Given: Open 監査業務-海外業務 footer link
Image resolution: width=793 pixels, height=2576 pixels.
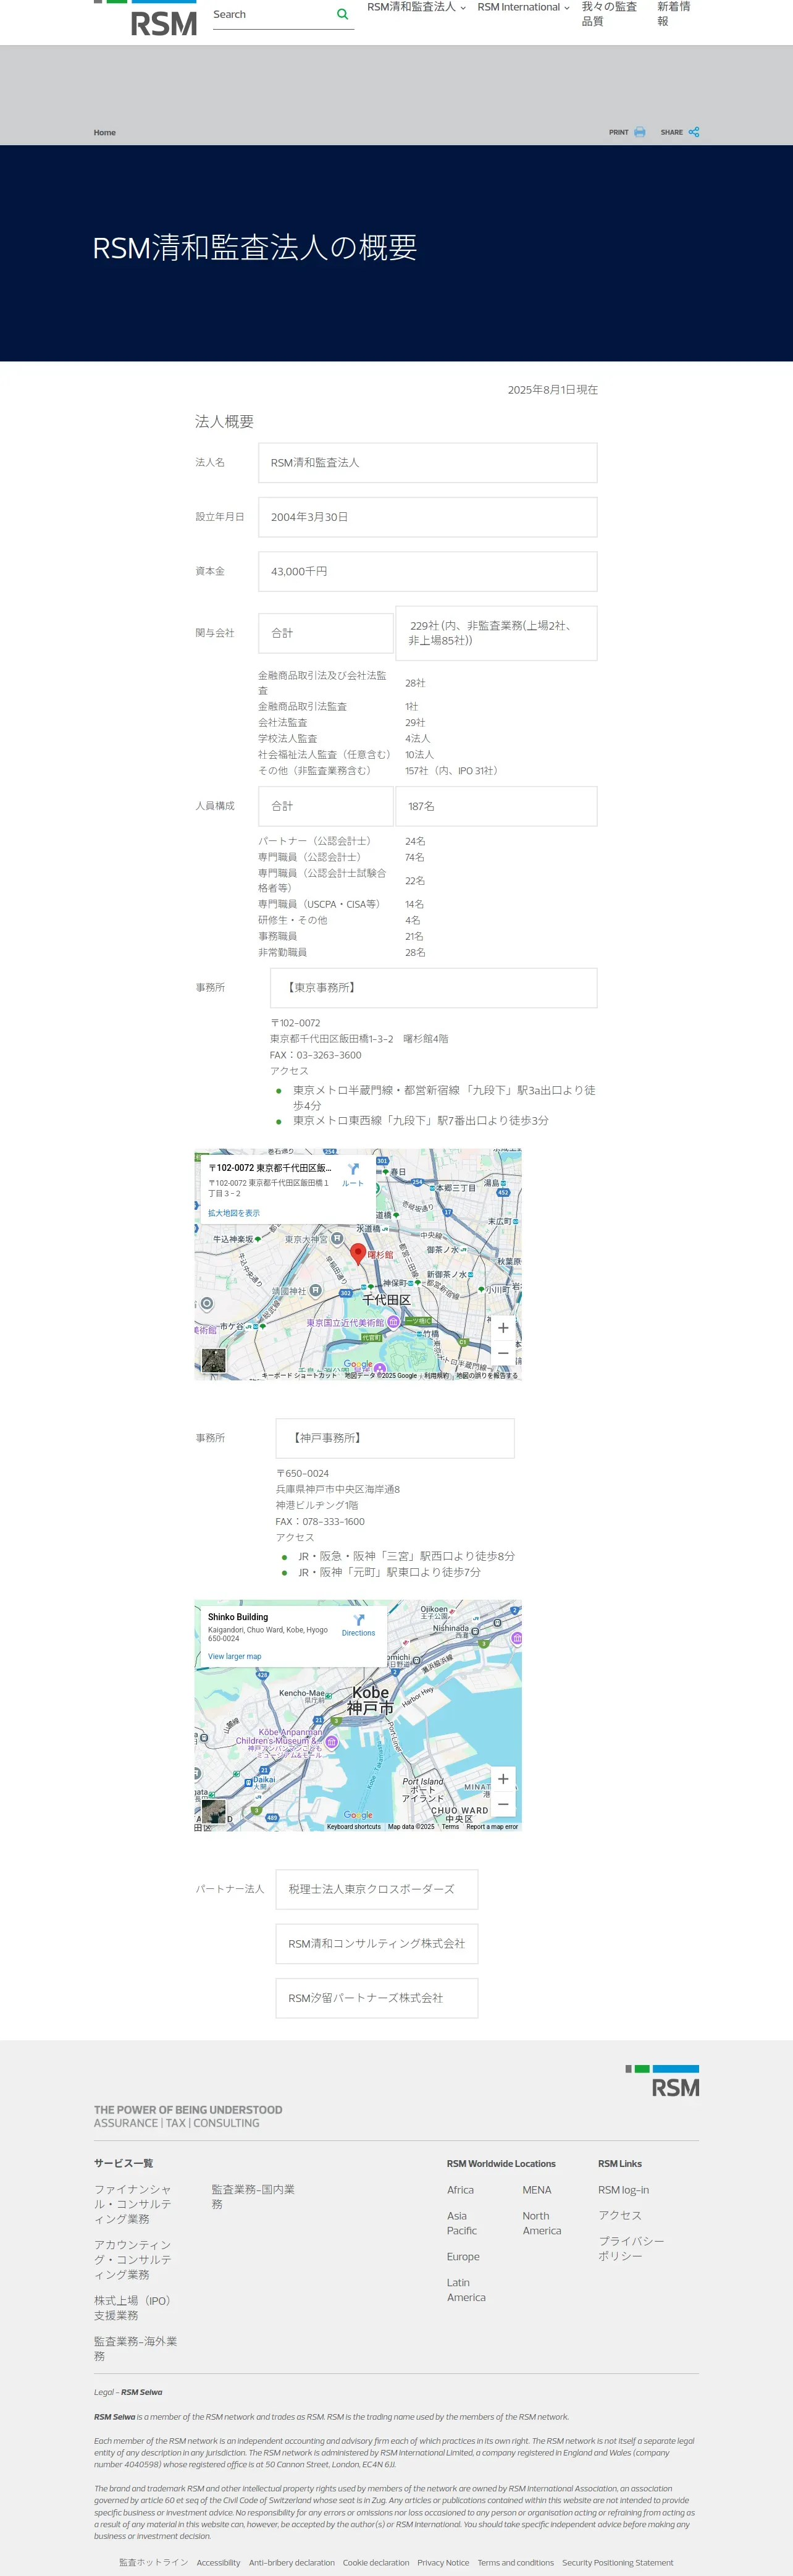Looking at the screenshot, I should (136, 2348).
